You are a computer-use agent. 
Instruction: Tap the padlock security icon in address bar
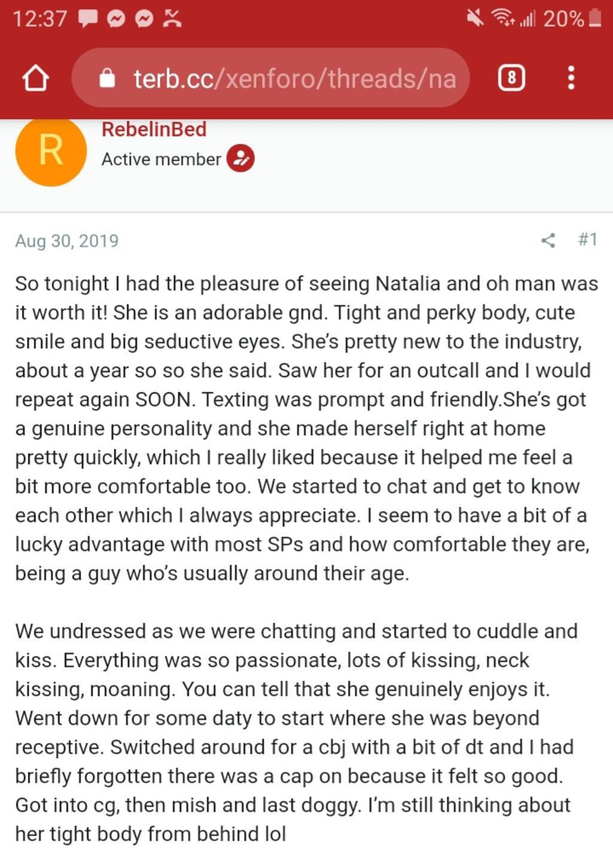tap(107, 79)
